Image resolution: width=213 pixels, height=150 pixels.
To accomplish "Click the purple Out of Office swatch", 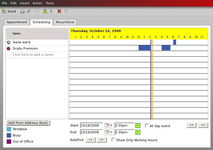I will click(9, 142).
